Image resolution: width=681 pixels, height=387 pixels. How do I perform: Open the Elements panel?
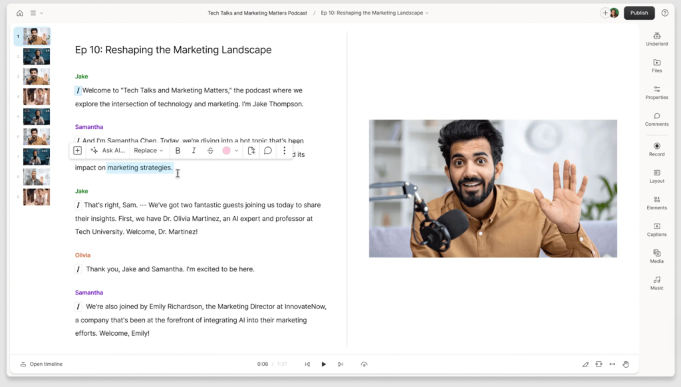(x=656, y=203)
